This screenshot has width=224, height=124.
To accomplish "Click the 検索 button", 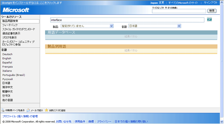I will (x=212, y=11).
